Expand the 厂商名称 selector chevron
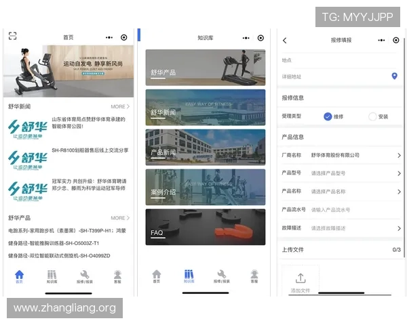Viewport: 407px width, 325px height. coord(400,155)
